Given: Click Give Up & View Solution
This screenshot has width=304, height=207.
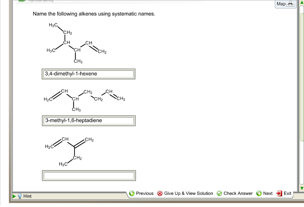Looking at the screenshot, I should (189, 193).
